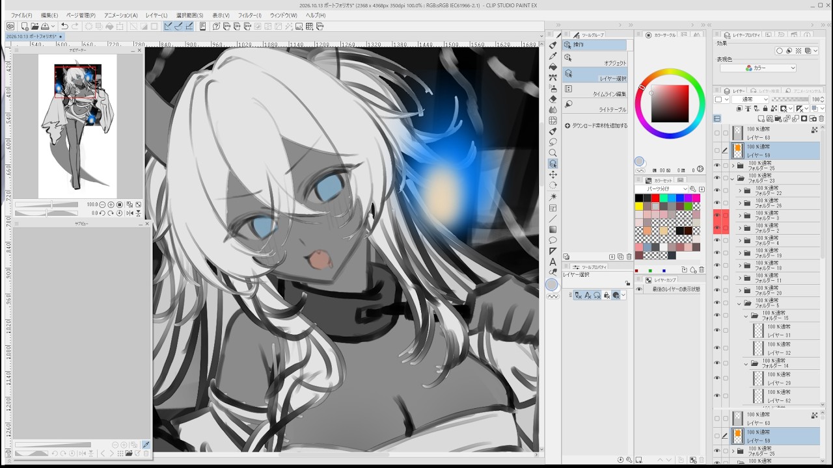833x468 pixels.
Task: Select the Balloon tool
Action: pyautogui.click(x=553, y=240)
